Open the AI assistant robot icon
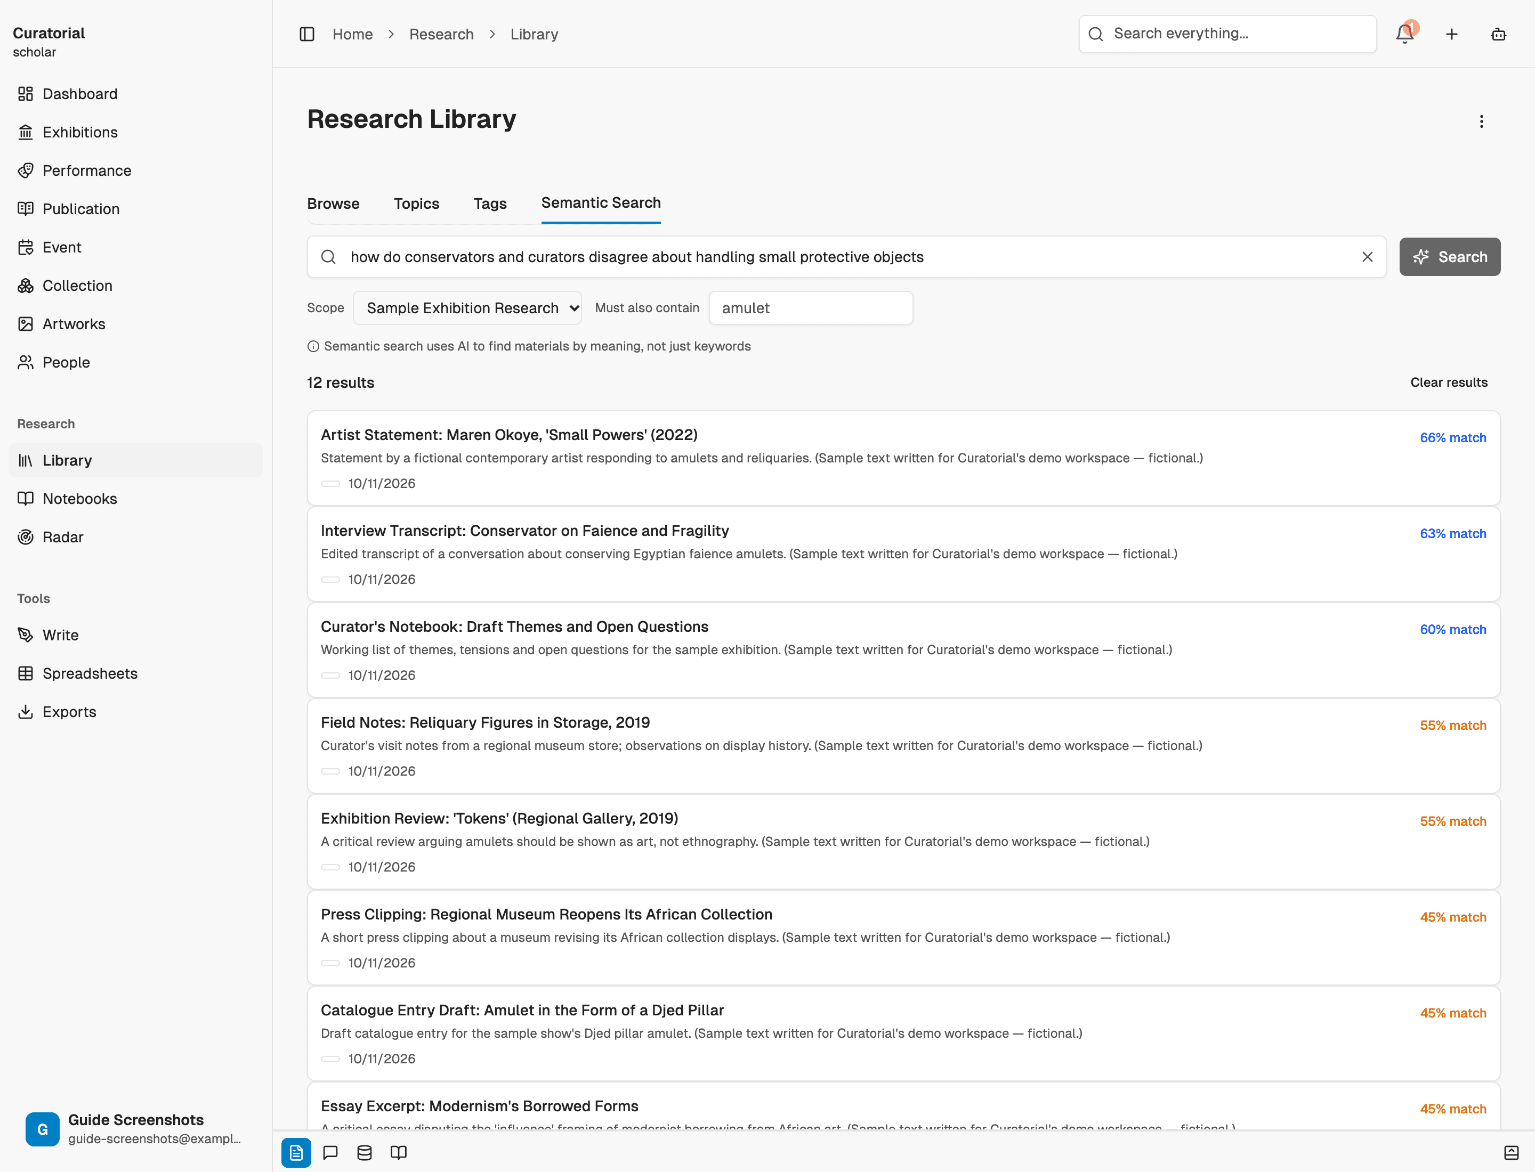The width and height of the screenshot is (1535, 1172). (1499, 34)
